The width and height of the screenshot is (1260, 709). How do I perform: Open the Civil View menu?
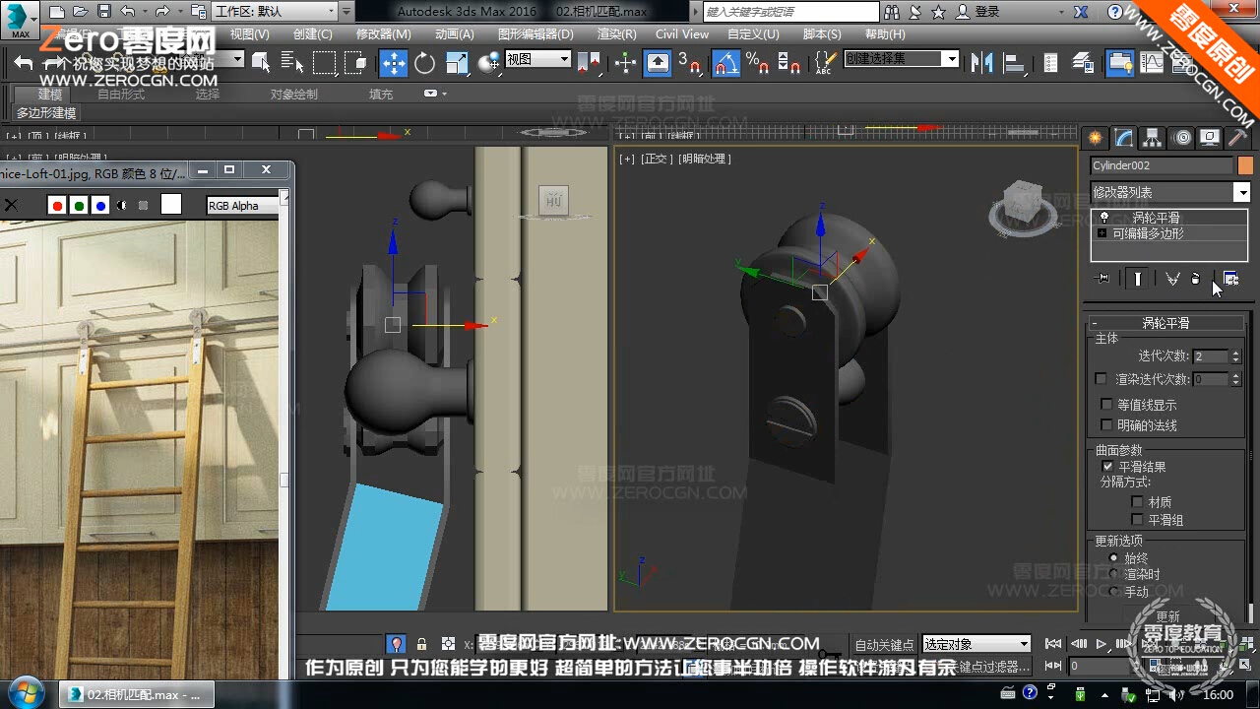[x=682, y=33]
